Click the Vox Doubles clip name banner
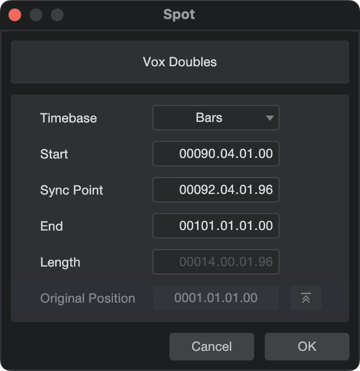The height and width of the screenshot is (371, 360). tap(180, 62)
